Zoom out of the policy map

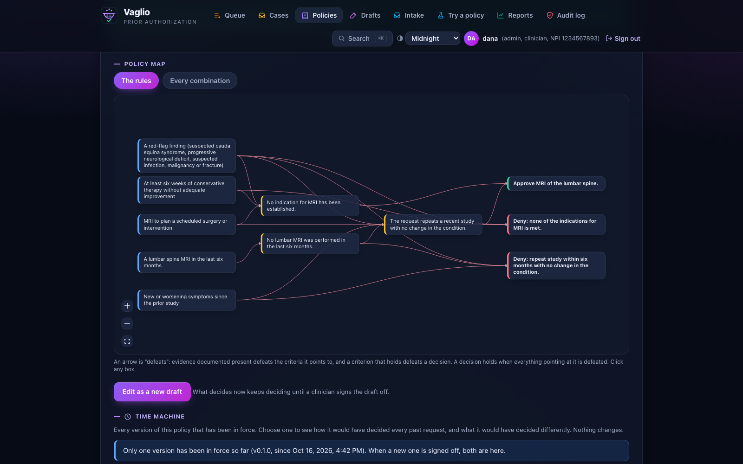pos(127,323)
